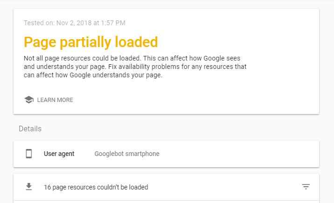Click the Page partially loaded heading
Image resolution: width=334 pixels, height=203 pixels.
click(91, 42)
